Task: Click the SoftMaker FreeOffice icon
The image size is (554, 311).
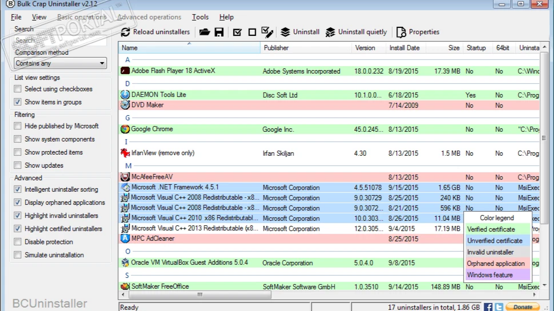Action: pyautogui.click(x=125, y=286)
